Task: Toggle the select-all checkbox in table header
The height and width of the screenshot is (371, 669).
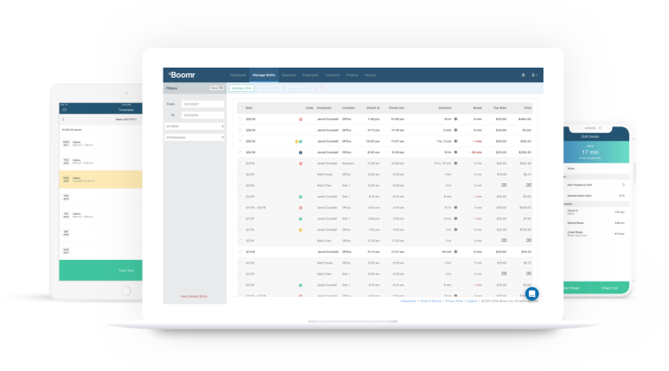Action: (240, 107)
